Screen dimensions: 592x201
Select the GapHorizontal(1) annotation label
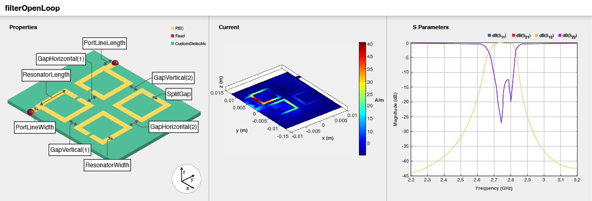point(61,59)
